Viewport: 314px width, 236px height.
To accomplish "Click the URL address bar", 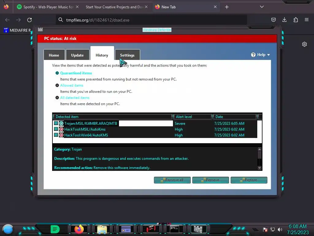I will click(152, 20).
